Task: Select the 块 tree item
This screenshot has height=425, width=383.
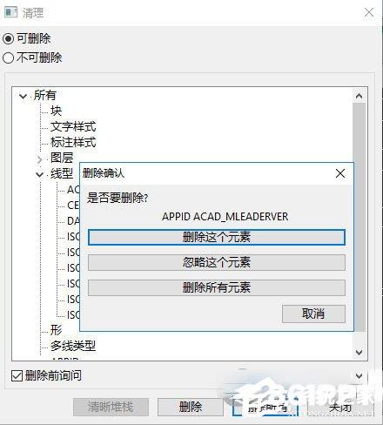Action: [56, 111]
